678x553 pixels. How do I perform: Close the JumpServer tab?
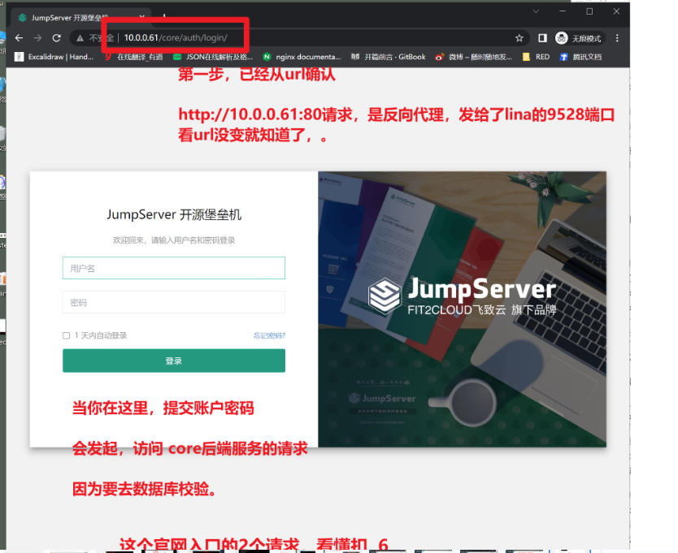click(x=141, y=17)
